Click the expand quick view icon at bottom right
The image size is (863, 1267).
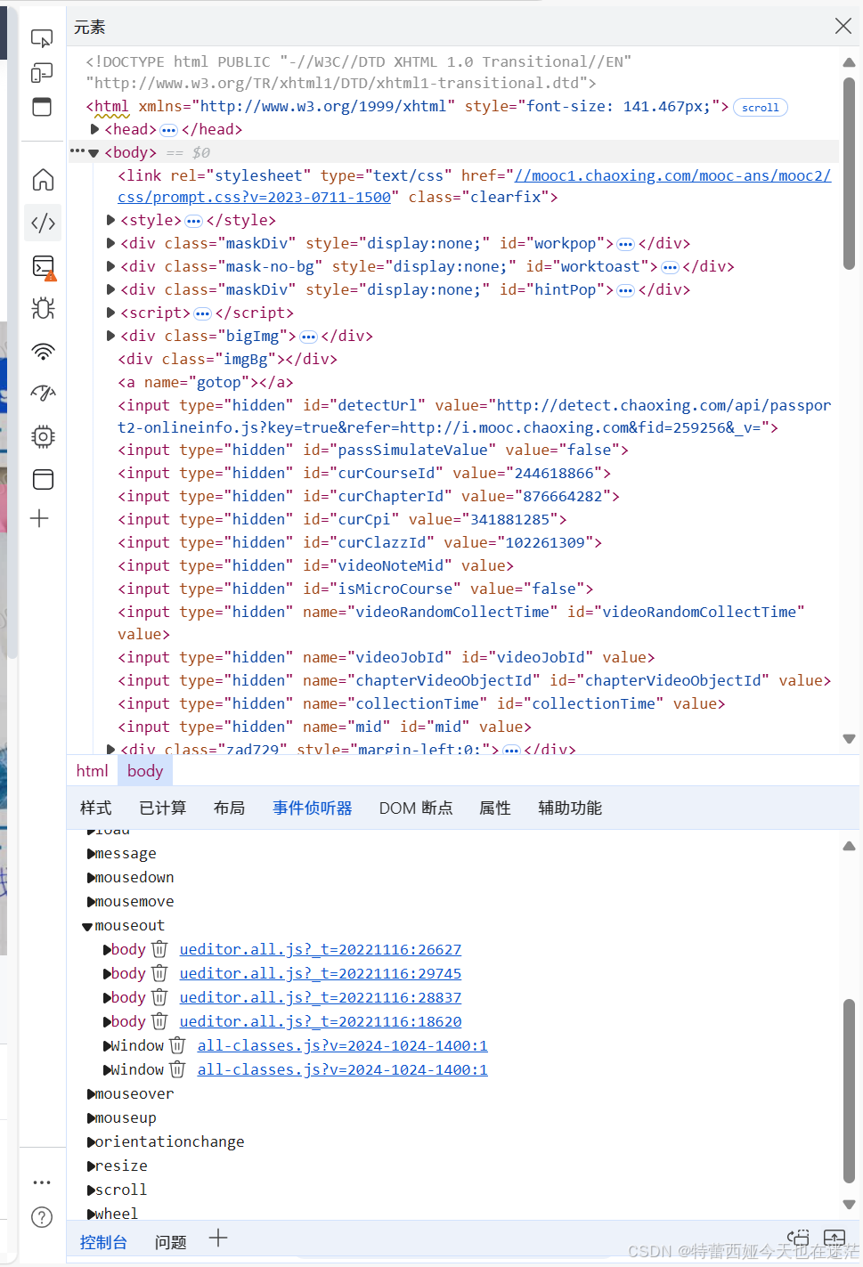pyautogui.click(x=835, y=1238)
